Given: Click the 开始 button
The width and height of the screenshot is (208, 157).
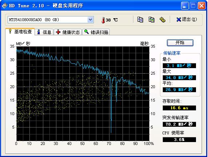Looking at the screenshot, I should coord(180,43).
